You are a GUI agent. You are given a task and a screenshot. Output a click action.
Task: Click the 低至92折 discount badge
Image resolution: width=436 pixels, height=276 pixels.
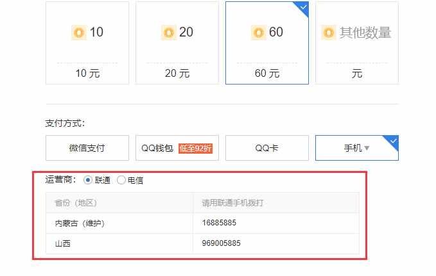tap(195, 149)
